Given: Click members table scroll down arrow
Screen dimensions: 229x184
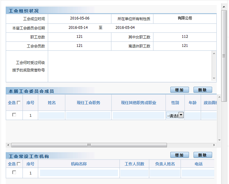Looking at the screenshot, I should (219, 140).
